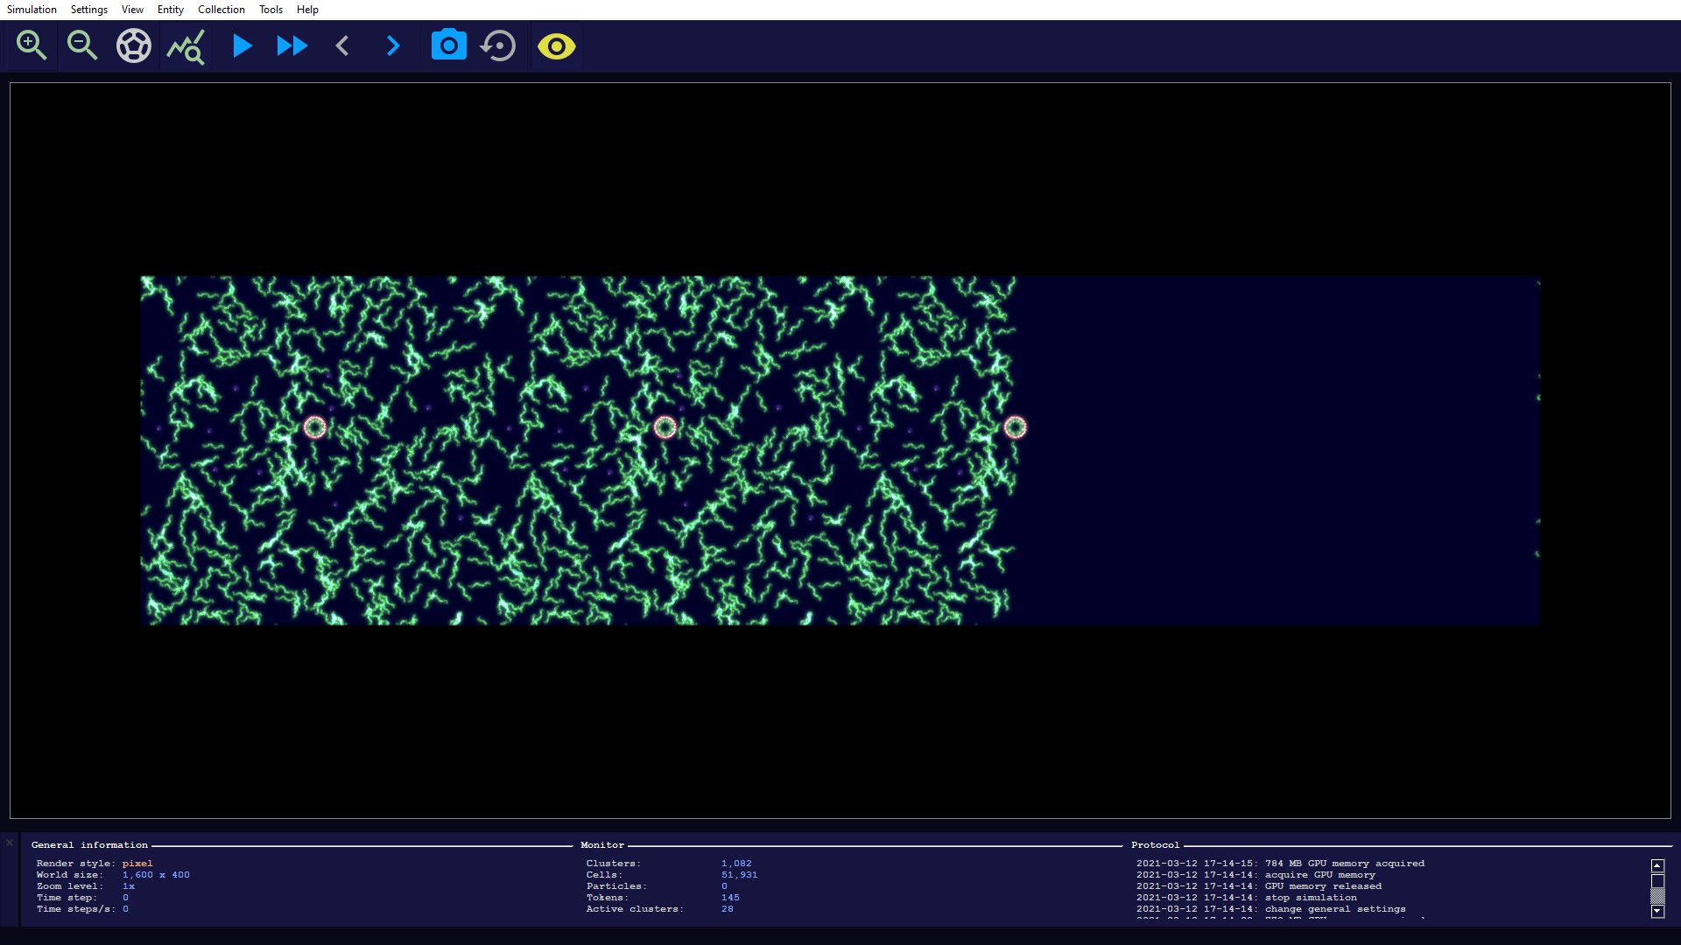Expand the Collection menu

point(221,10)
